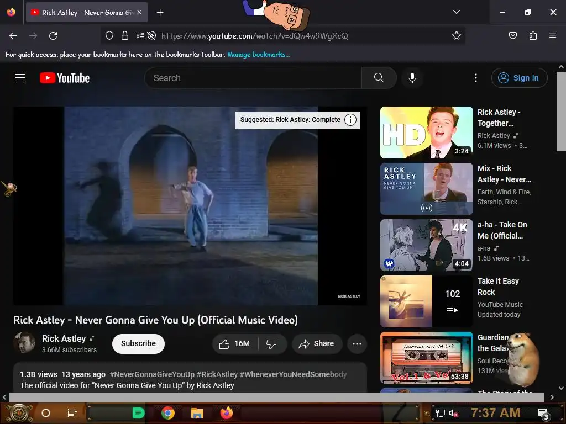Switch to Firefox in taskbar

[x=227, y=413]
